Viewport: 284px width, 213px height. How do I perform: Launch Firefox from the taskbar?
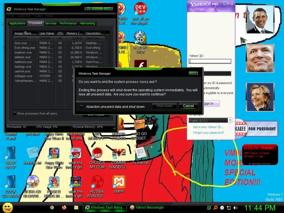point(64,207)
